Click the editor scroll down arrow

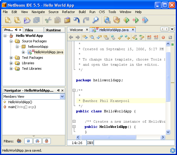[168, 132]
